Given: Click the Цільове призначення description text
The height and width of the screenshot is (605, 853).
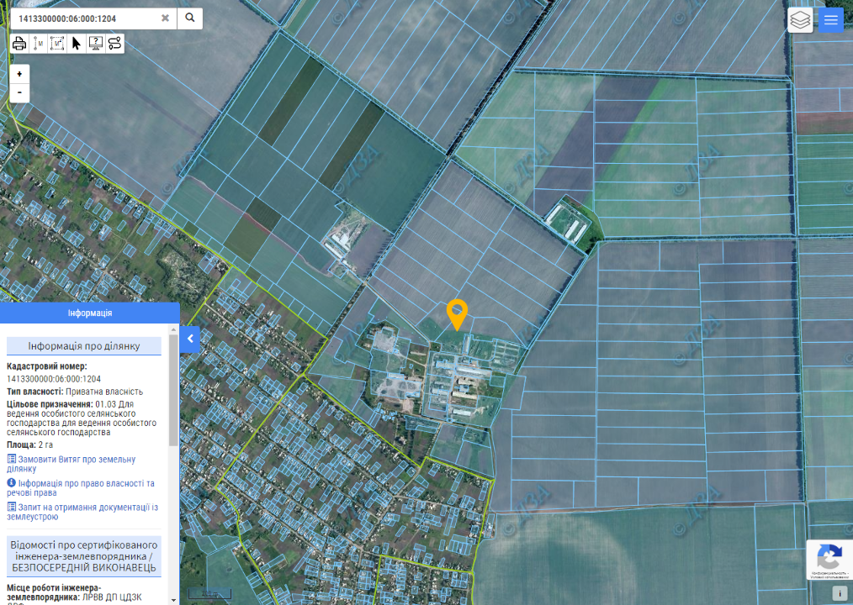Looking at the screenshot, I should [x=82, y=418].
